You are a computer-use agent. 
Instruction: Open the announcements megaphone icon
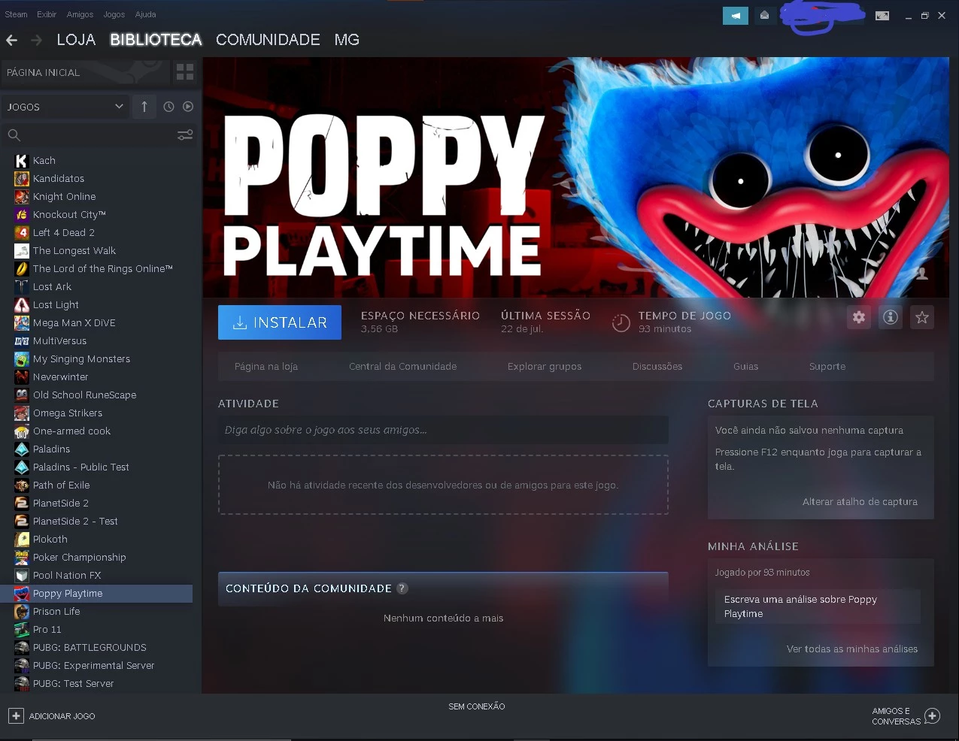point(736,16)
